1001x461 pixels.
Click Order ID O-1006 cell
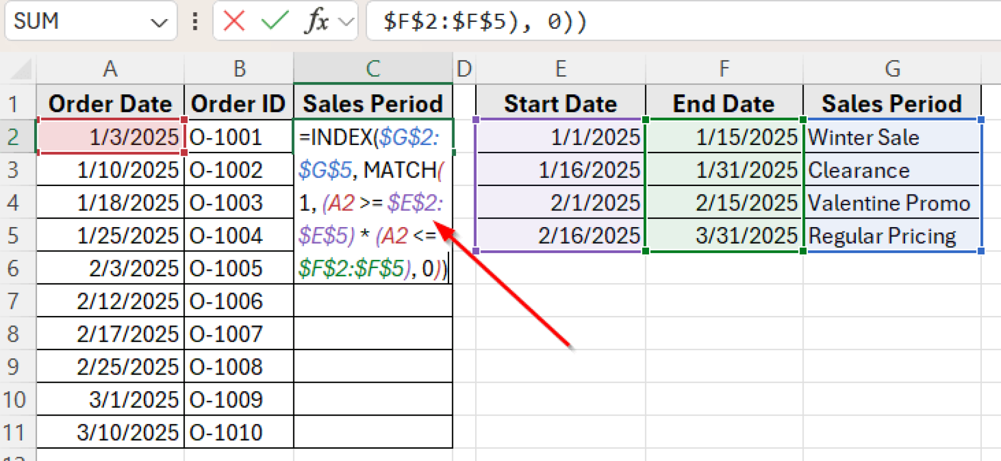[239, 301]
